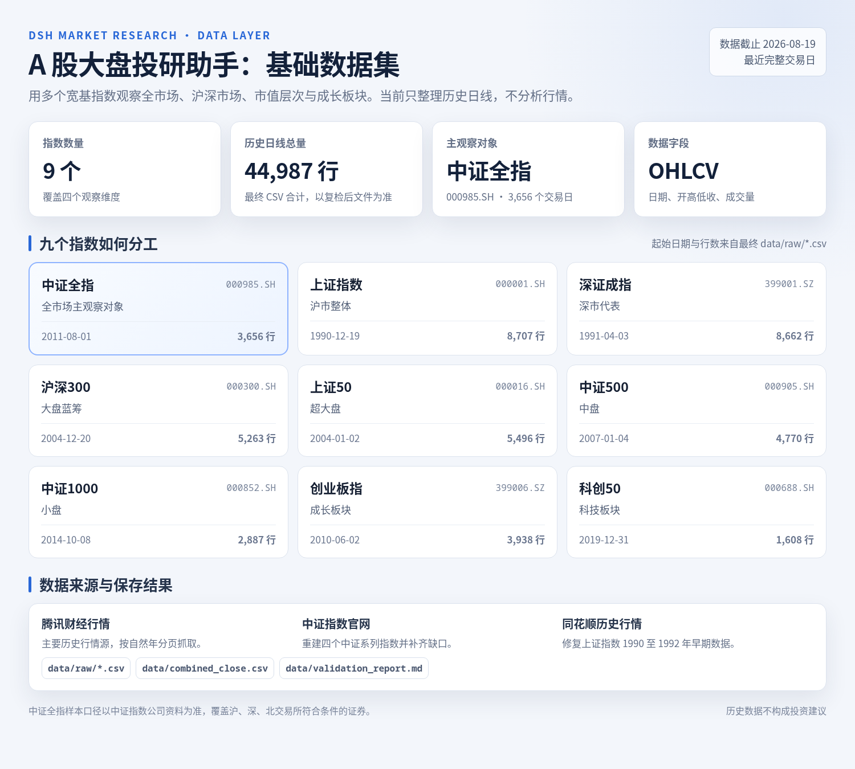Click the 1,608 行 row count

(795, 540)
